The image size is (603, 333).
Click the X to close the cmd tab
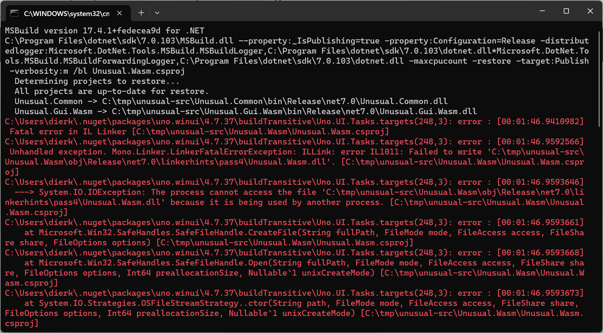[120, 13]
